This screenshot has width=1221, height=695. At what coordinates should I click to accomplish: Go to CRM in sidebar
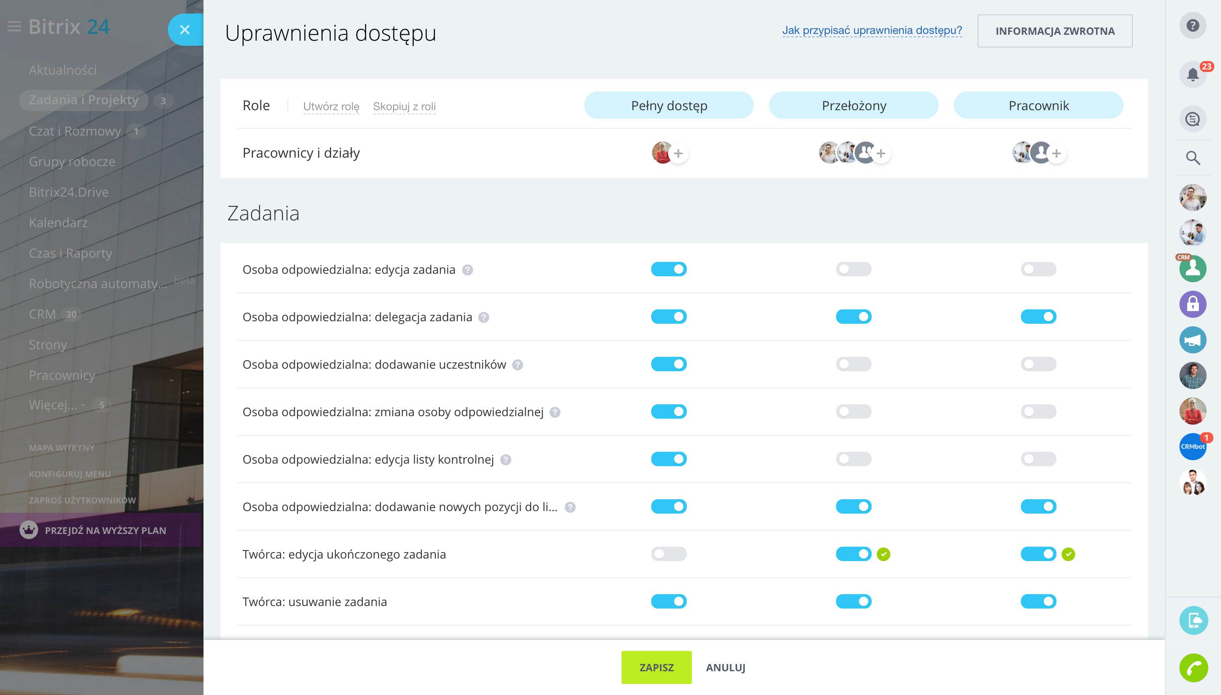[x=42, y=314]
